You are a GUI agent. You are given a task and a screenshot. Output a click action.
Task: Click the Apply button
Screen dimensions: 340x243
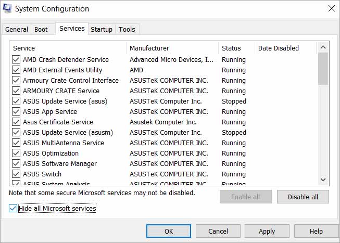pyautogui.click(x=267, y=232)
